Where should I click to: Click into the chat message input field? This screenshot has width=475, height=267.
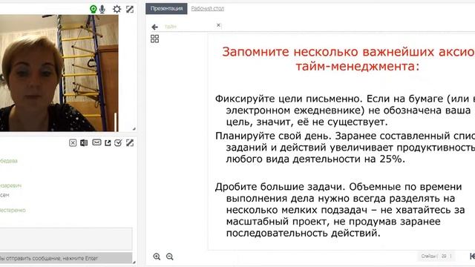66,240
